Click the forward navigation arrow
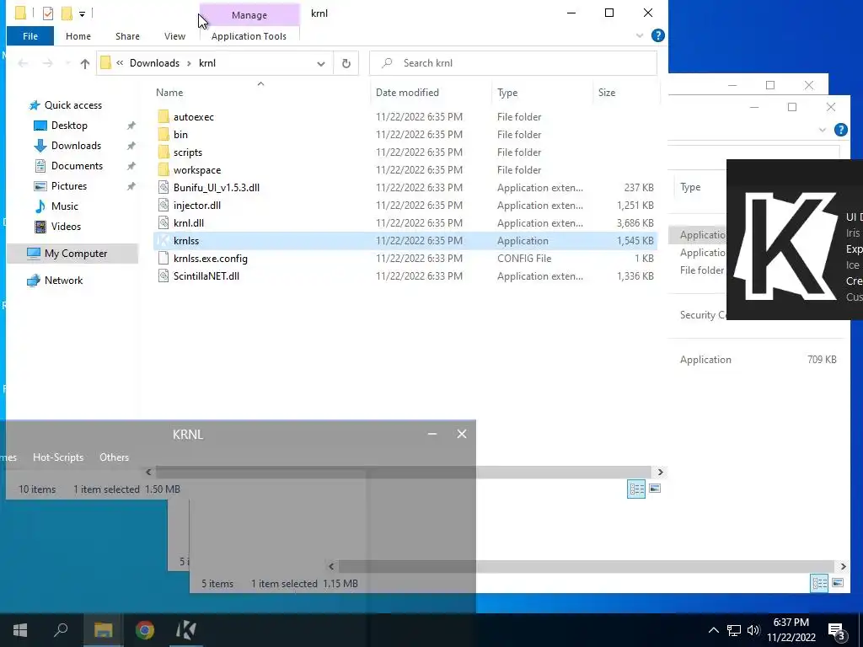This screenshot has height=647, width=863. click(48, 63)
